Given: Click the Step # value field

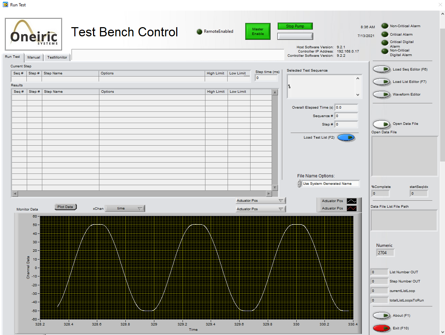Looking at the screenshot, I should (x=346, y=124).
